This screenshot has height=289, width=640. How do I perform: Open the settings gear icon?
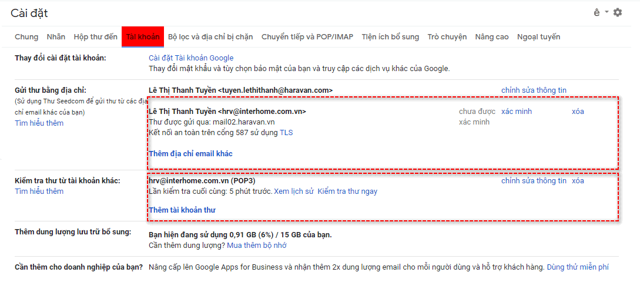click(617, 12)
